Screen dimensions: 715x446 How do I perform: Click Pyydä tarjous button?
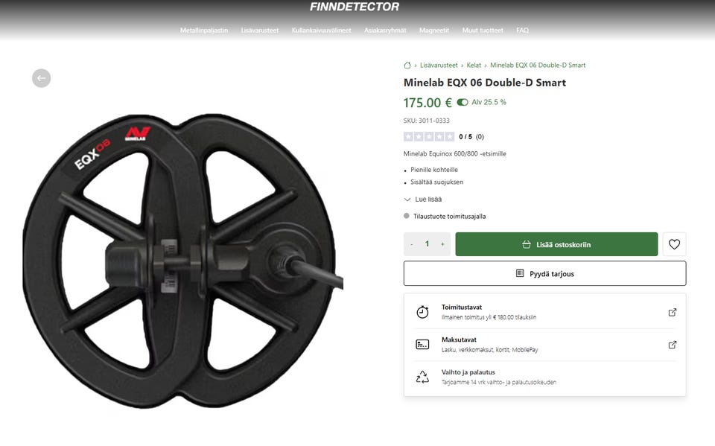pyautogui.click(x=545, y=273)
